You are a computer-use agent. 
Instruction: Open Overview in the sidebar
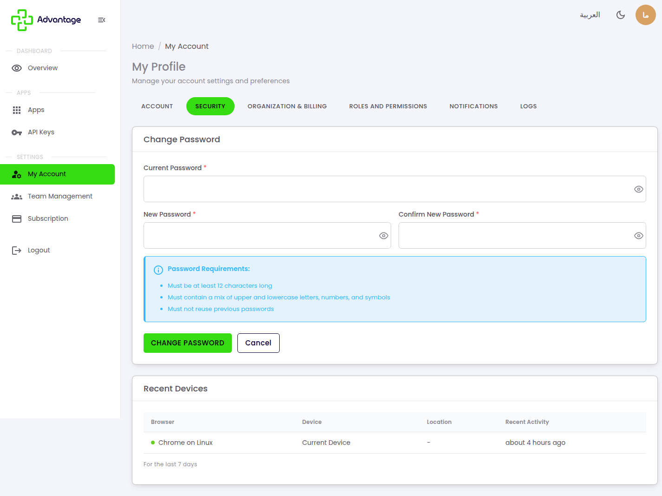point(58,68)
